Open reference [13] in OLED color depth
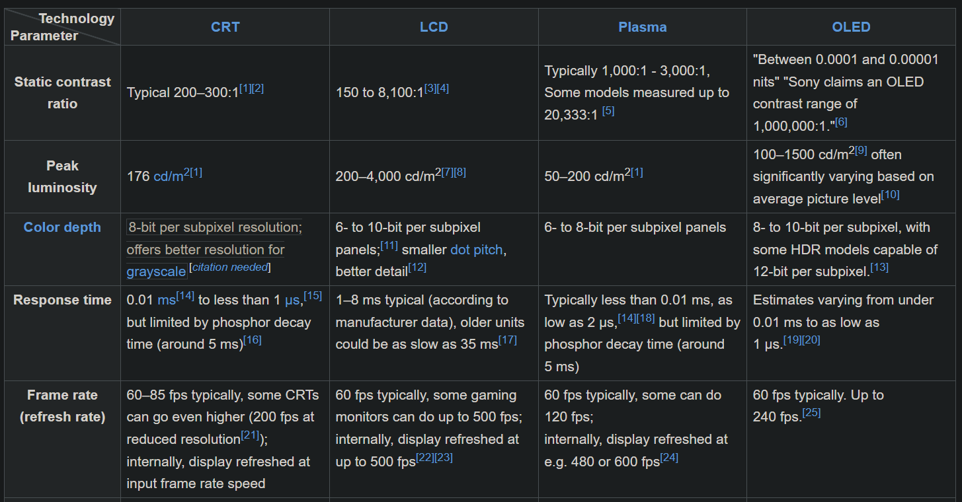This screenshot has height=502, width=962. [879, 268]
